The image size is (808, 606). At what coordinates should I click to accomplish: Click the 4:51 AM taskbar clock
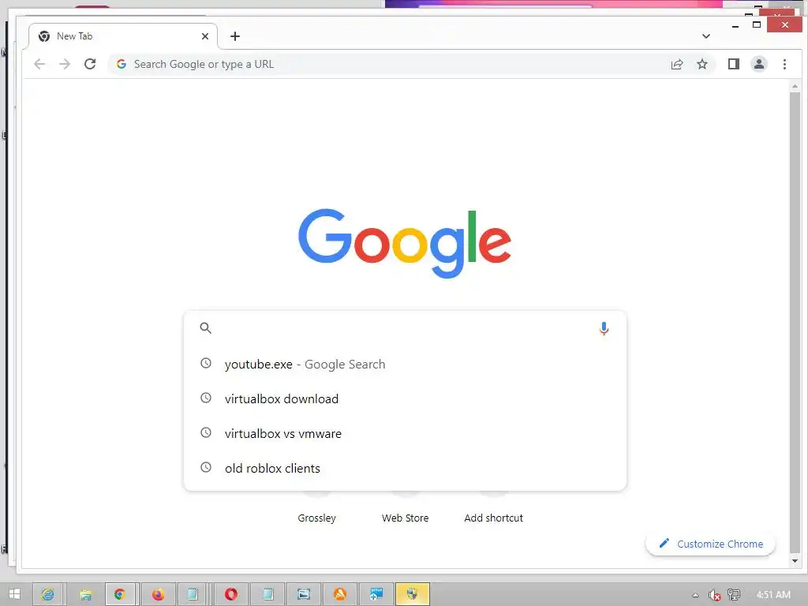[x=773, y=595]
